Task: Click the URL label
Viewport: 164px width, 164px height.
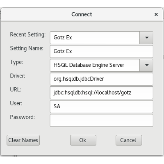Action: coord(16,90)
